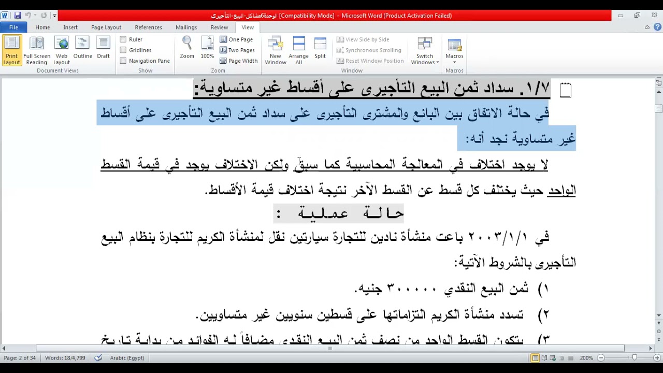The height and width of the screenshot is (373, 663).
Task: Click zoom in plus button
Action: click(656, 358)
